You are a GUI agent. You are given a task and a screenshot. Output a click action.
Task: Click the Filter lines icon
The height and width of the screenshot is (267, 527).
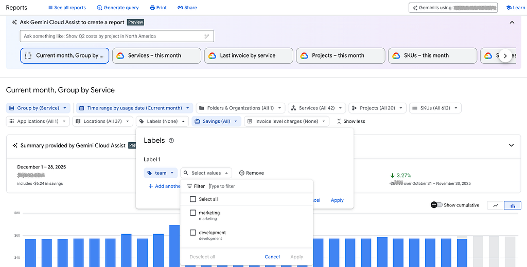189,186
